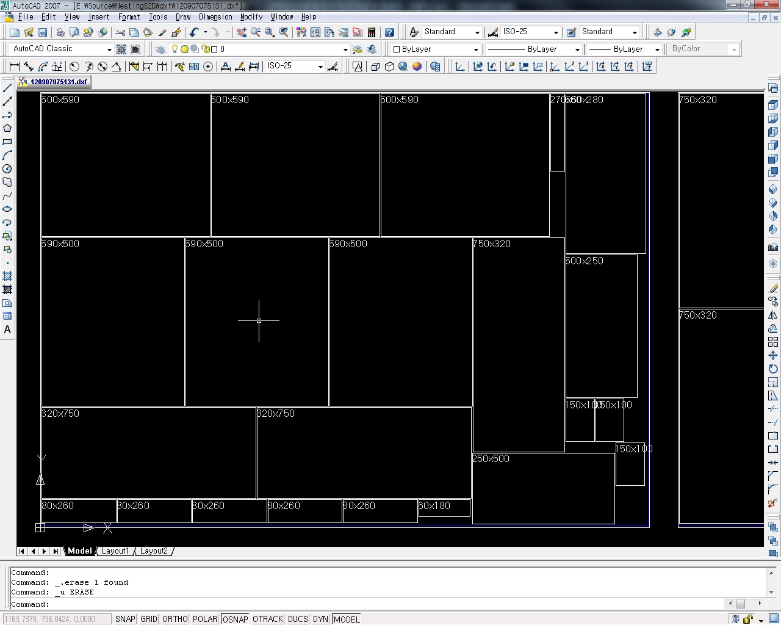Open the table style Standard dropdown
Image resolution: width=781 pixels, height=625 pixels.
(x=635, y=32)
